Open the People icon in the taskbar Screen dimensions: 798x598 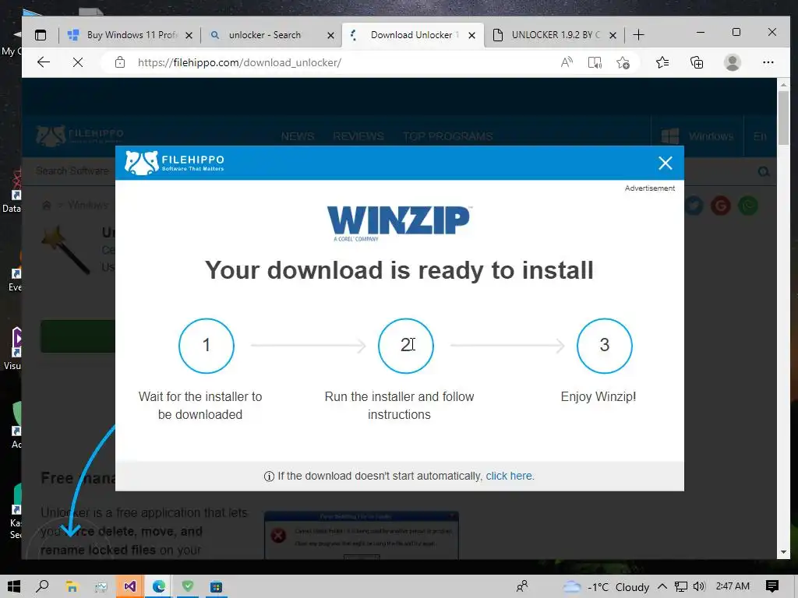[x=522, y=587]
